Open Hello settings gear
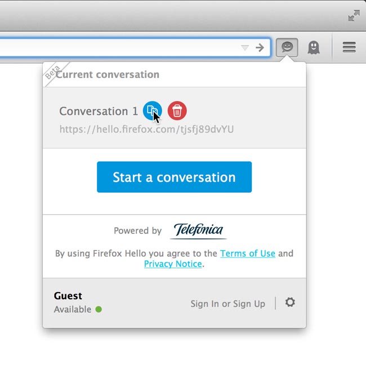This screenshot has height=372, width=366. pyautogui.click(x=290, y=302)
